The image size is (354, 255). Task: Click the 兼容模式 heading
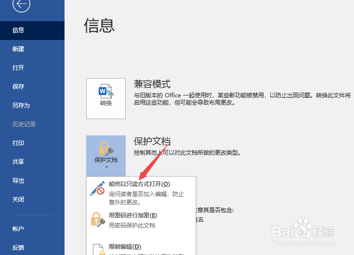click(x=152, y=84)
